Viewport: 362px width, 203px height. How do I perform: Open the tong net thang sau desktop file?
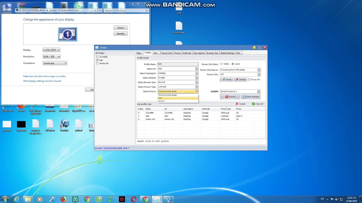pyautogui.click(x=36, y=127)
